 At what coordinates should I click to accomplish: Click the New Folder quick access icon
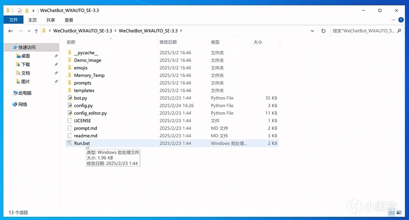click(27, 11)
